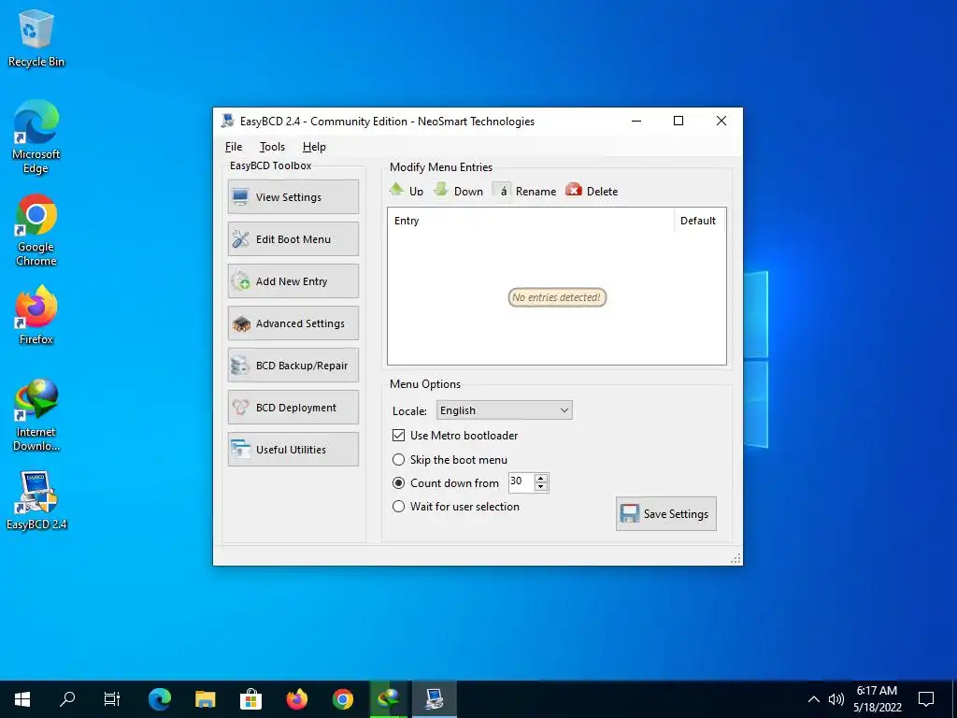Expand the Locale dropdown

[504, 410]
